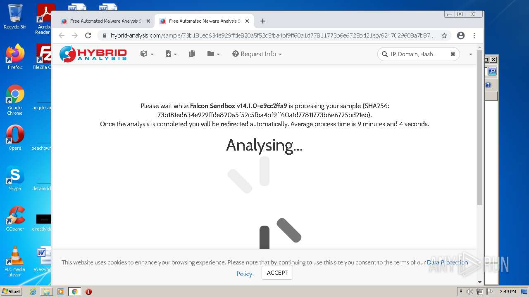Screen dimensions: 529x297
Task: Click the 2:49 PM taskbar clock
Action: (508, 292)
